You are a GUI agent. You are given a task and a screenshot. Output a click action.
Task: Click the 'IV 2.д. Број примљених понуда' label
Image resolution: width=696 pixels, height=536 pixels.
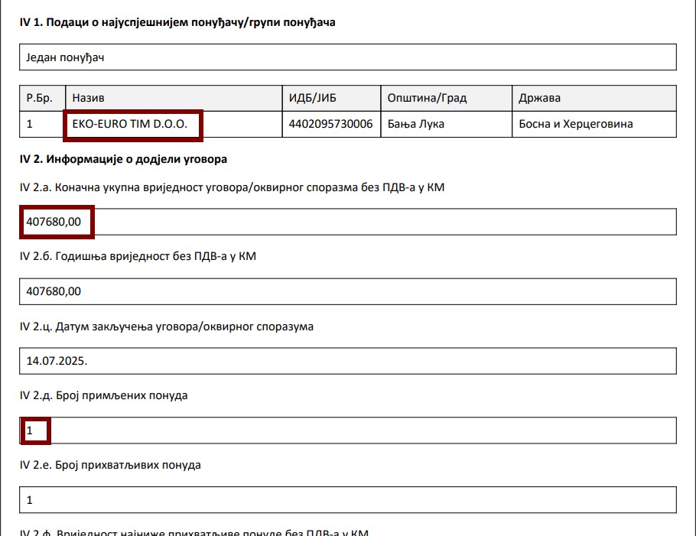pos(103,395)
